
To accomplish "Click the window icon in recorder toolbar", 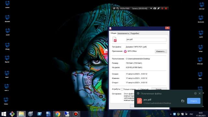I will tap(114, 8).
